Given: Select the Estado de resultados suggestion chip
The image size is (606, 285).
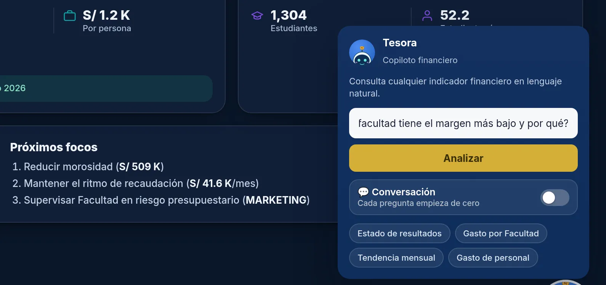Looking at the screenshot, I should 399,233.
